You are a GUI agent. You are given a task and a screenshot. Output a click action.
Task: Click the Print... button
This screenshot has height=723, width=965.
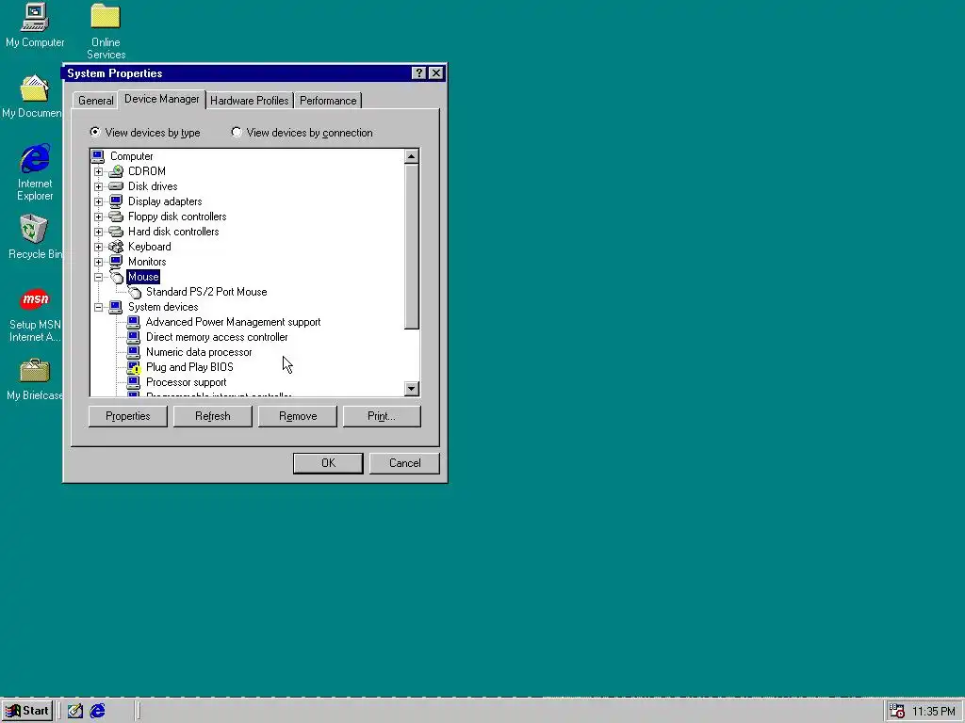(x=382, y=416)
